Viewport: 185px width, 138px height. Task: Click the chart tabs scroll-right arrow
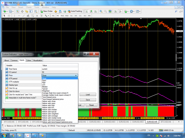[182, 122]
